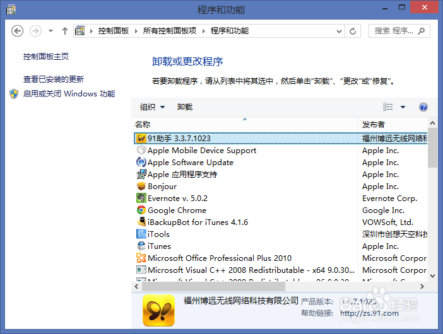This screenshot has width=443, height=334.
Task: Select the Apple 应用程序支持 icon
Action: [141, 175]
